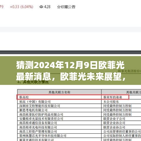
Task: Select the cell 蔡荣军的弟弟
Action: click(113, 97)
